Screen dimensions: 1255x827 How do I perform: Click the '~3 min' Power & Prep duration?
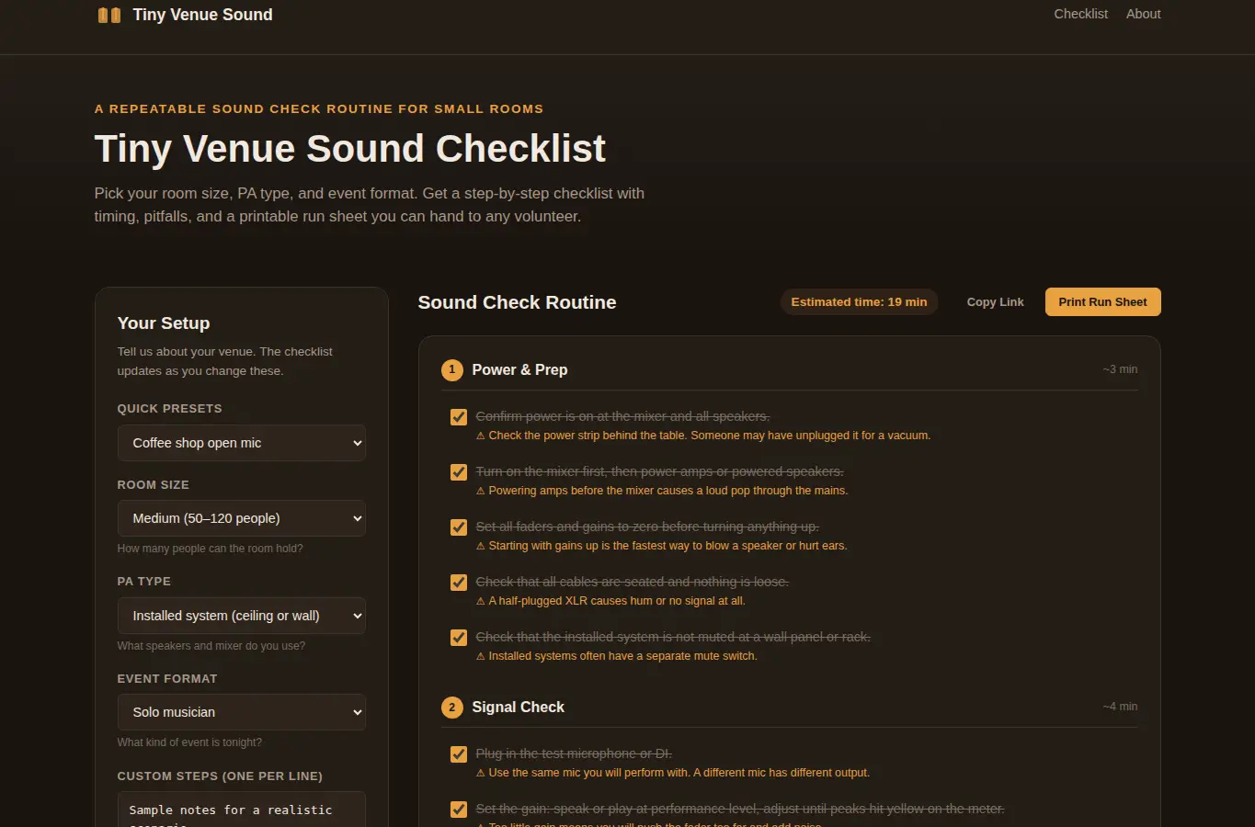click(x=1120, y=369)
